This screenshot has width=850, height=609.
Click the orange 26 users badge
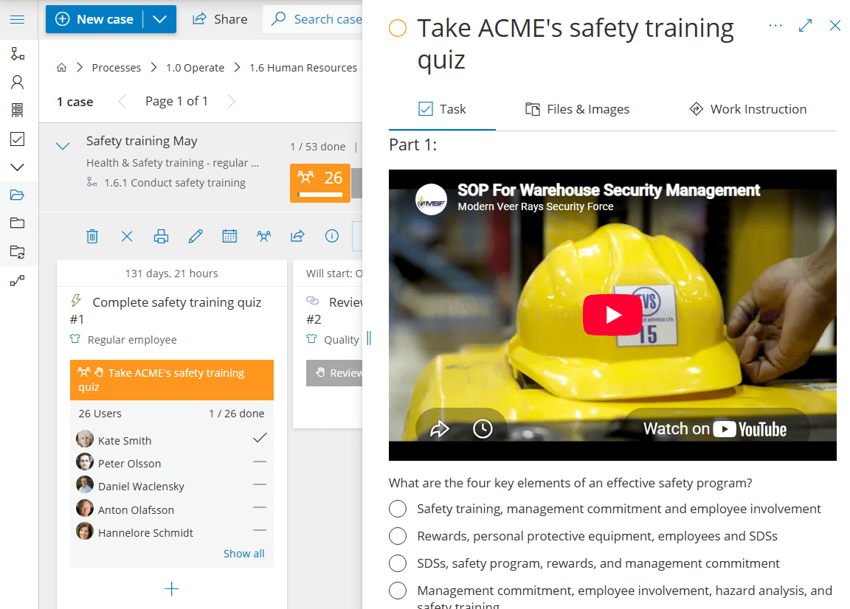click(x=319, y=183)
